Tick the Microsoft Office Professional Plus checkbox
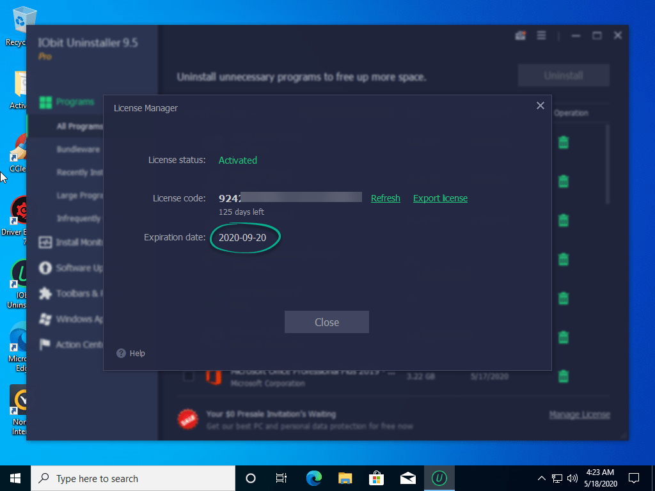 coord(189,376)
